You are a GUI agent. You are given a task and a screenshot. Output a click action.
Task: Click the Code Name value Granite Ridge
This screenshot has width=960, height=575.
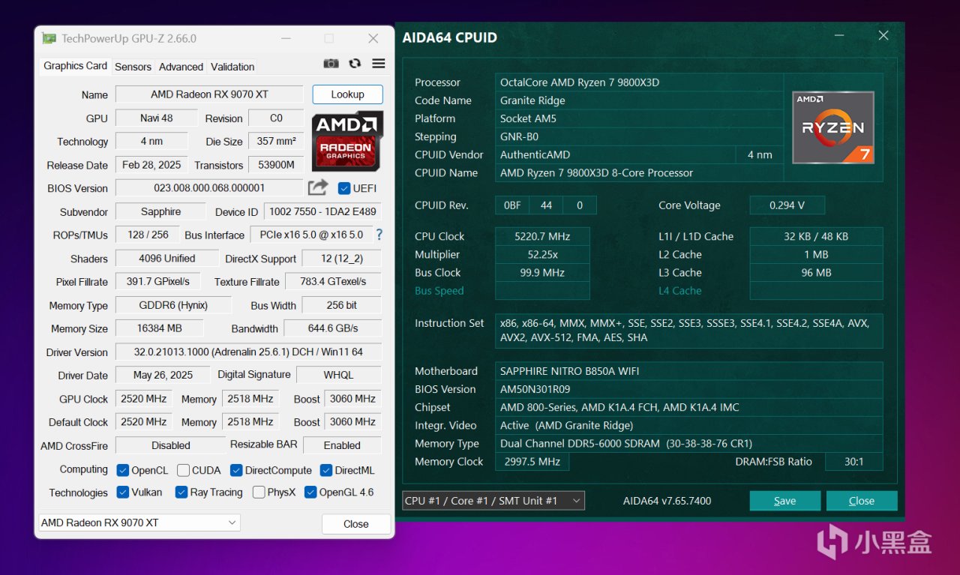(640, 100)
